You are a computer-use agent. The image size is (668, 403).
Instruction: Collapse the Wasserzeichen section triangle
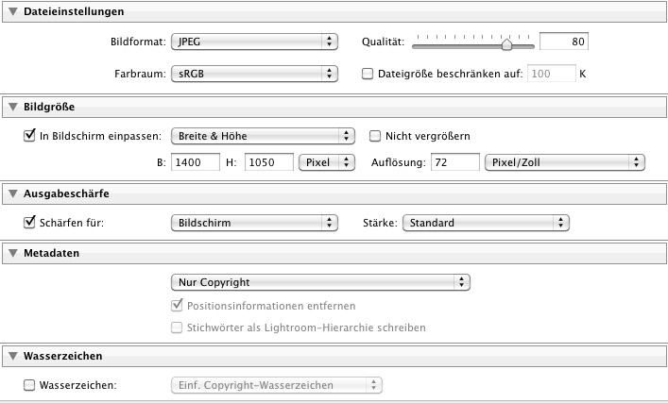pyautogui.click(x=13, y=356)
